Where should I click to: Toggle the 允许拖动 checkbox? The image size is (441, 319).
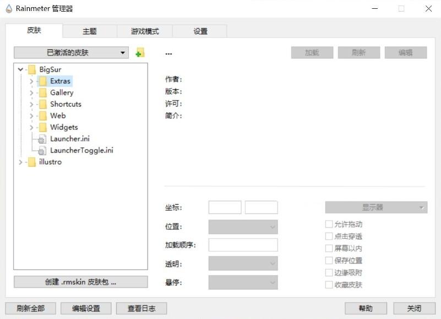(329, 224)
